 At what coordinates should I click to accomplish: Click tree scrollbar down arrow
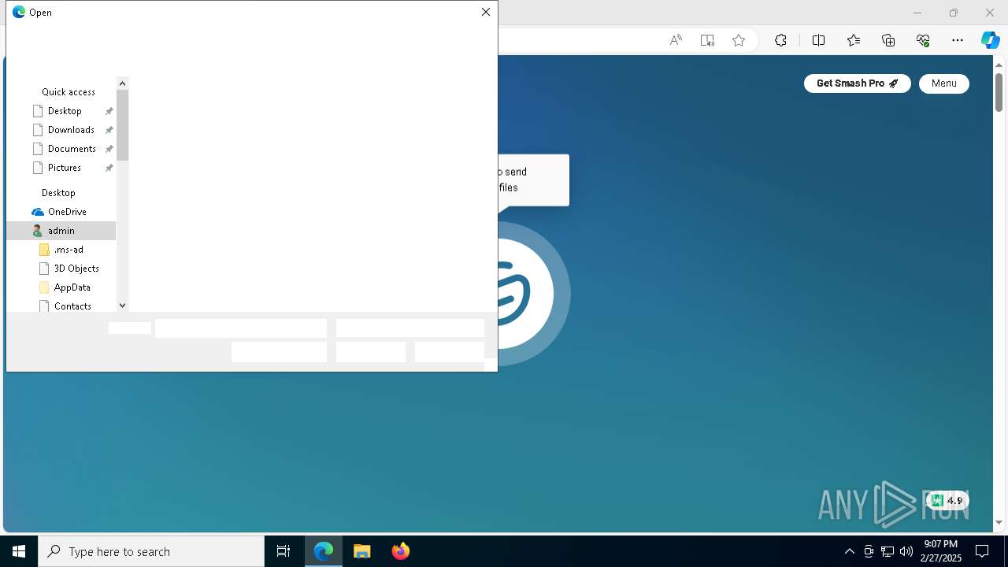point(122,306)
